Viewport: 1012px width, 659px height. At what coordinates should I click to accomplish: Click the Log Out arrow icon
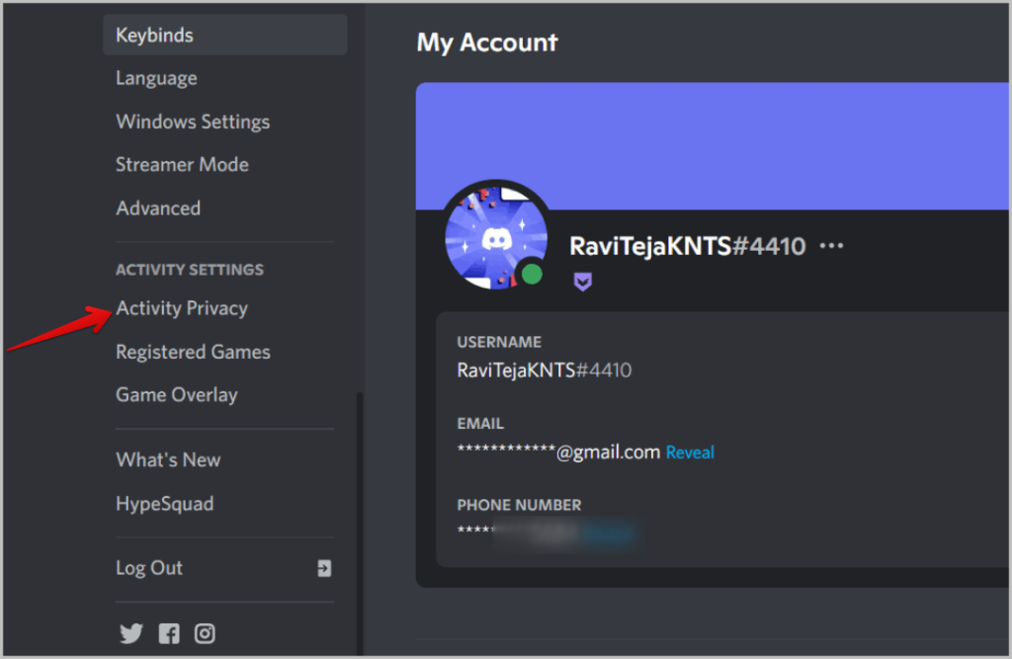(x=324, y=568)
